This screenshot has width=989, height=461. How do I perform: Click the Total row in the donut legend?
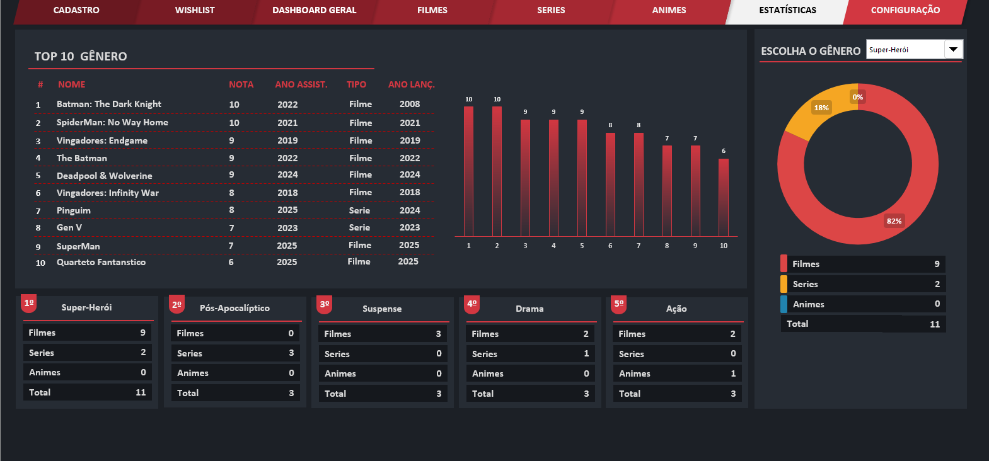[863, 324]
